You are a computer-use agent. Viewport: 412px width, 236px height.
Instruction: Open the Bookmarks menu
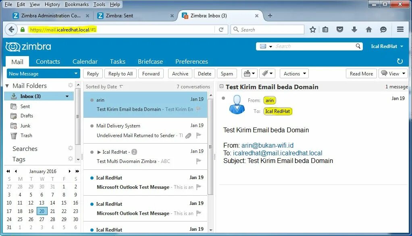click(x=76, y=4)
